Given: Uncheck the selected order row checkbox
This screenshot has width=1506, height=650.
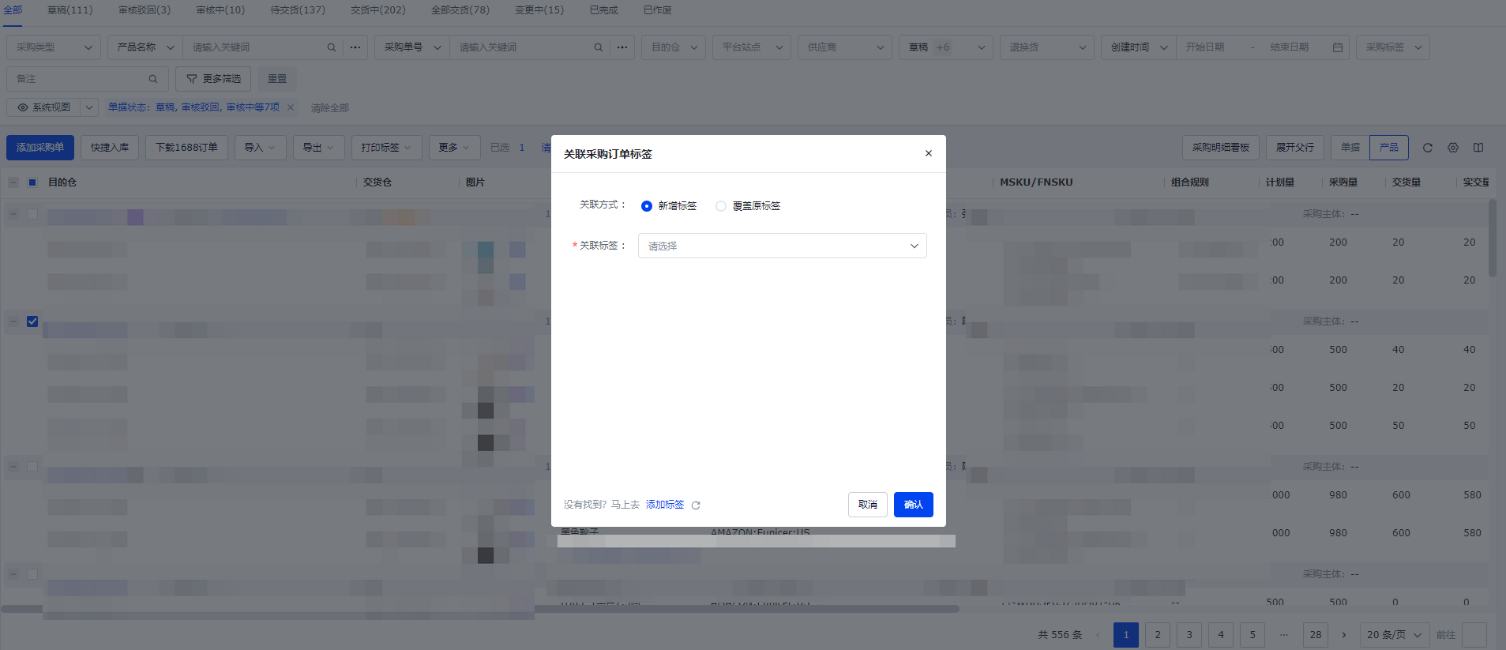Looking at the screenshot, I should tap(32, 321).
